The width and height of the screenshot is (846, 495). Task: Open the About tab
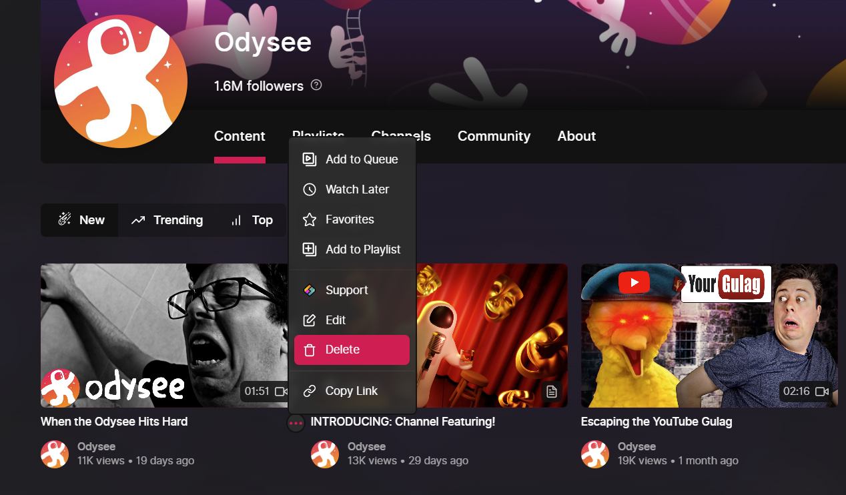pyautogui.click(x=576, y=136)
